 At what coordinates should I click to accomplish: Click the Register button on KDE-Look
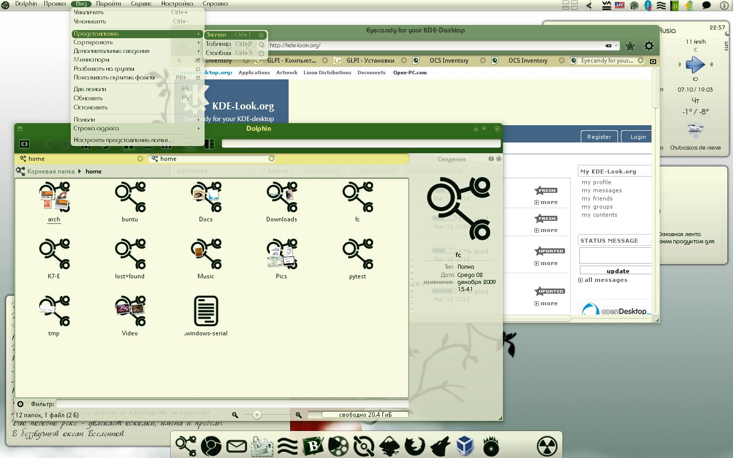coord(599,137)
